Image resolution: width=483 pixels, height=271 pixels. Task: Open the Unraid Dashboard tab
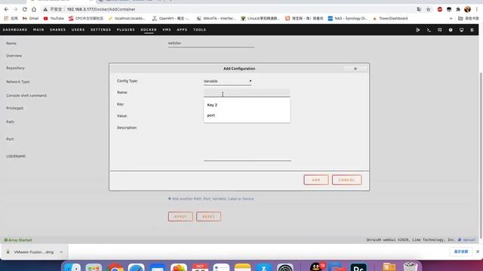pyautogui.click(x=15, y=30)
